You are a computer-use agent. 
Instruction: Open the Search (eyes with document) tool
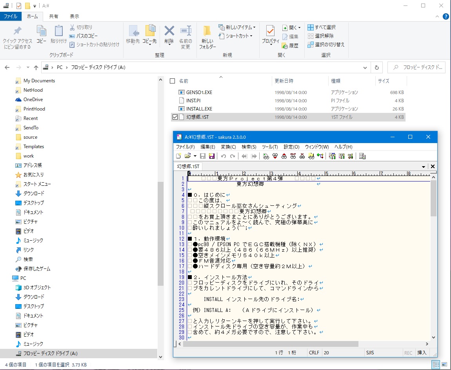click(x=266, y=156)
